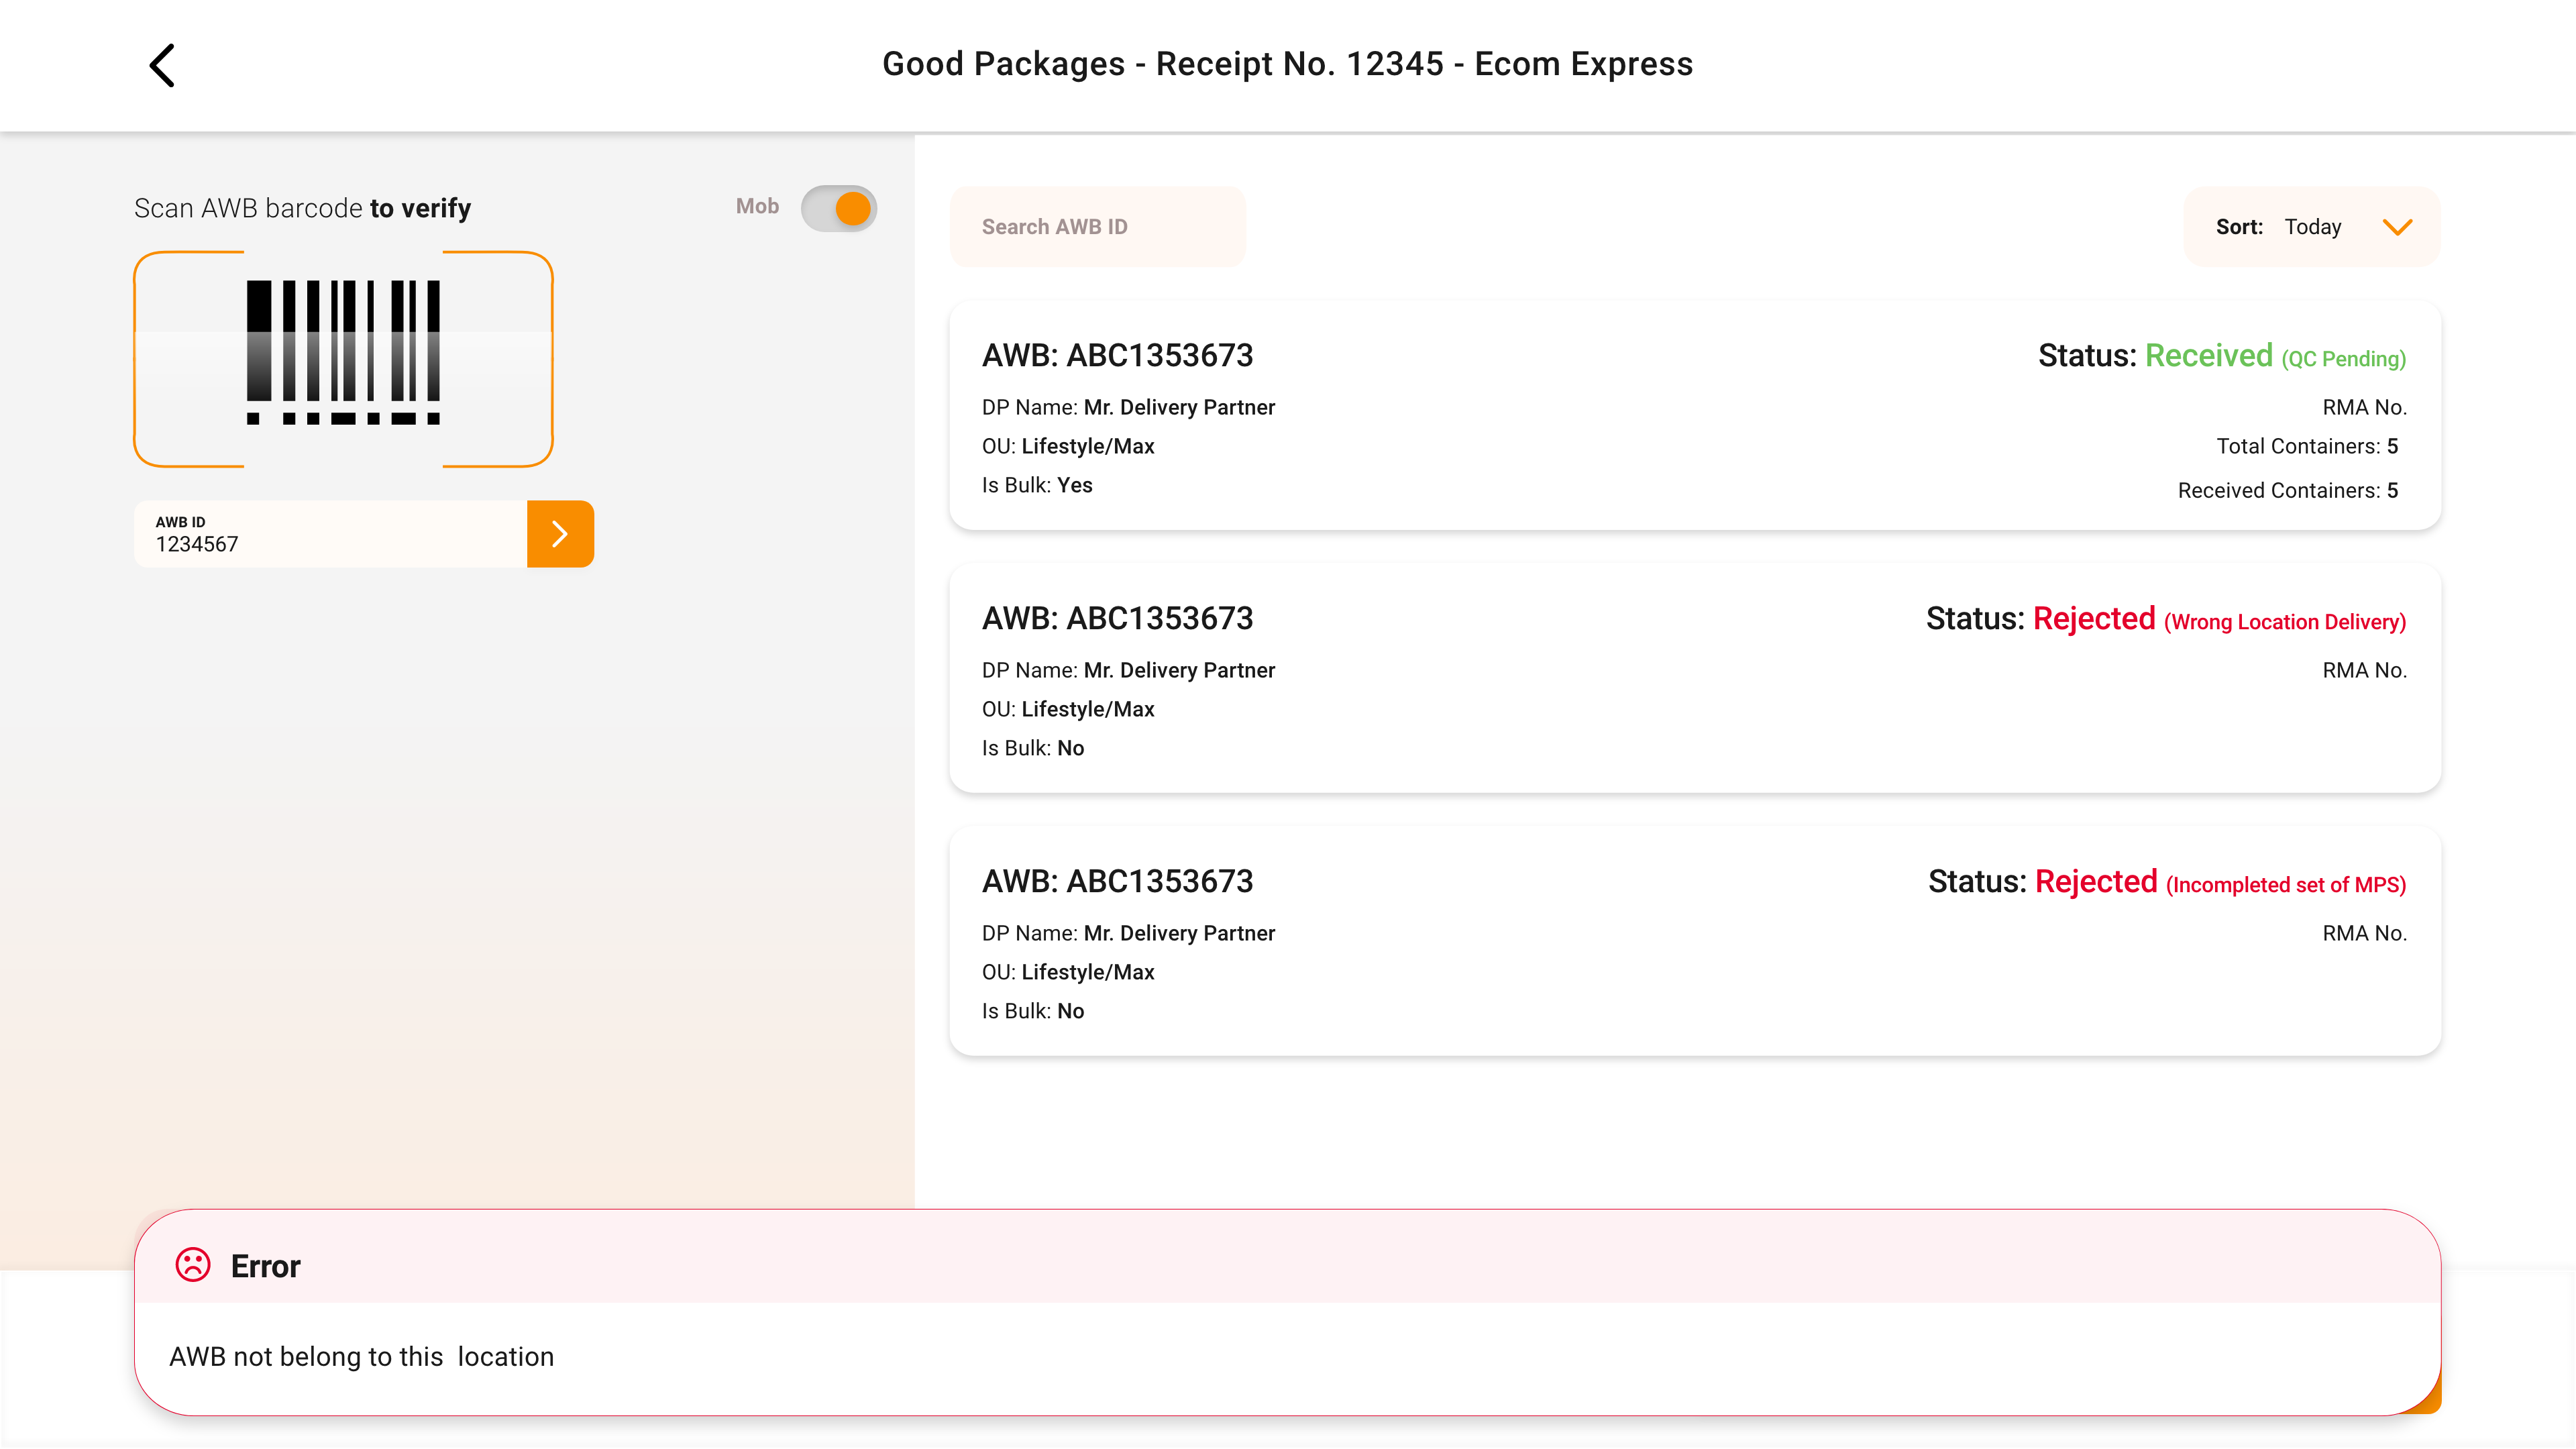Click the Search AWB ID field
The image size is (2576, 1449).
[x=1097, y=227]
